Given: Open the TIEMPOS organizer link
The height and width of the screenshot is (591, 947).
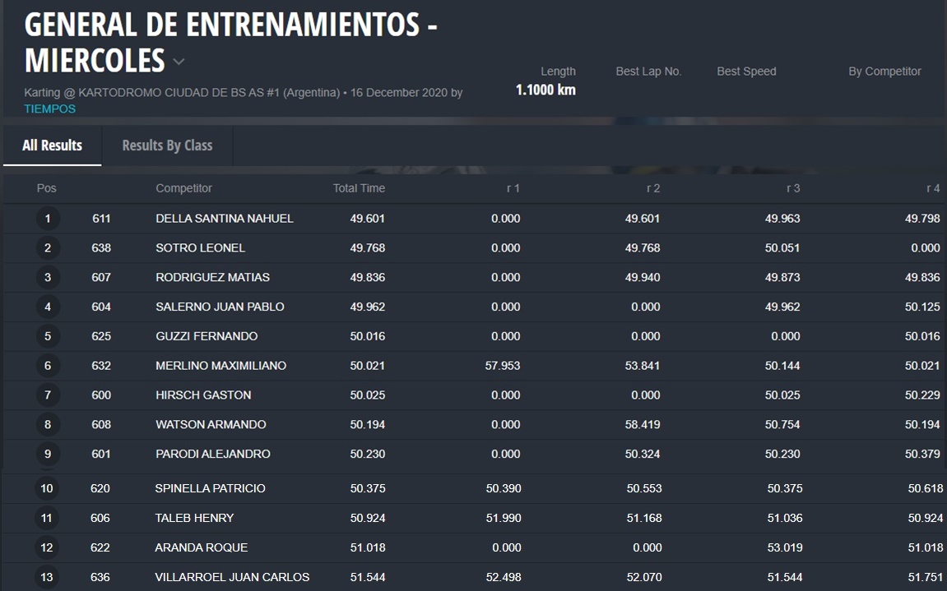Looking at the screenshot, I should (49, 109).
